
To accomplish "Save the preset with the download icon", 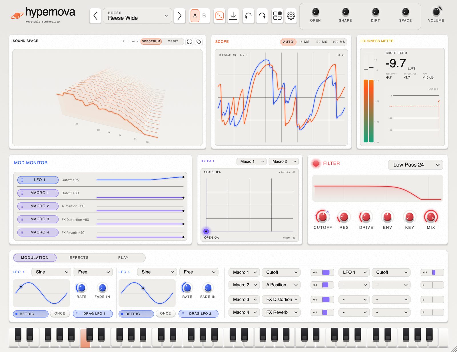I will [x=233, y=16].
